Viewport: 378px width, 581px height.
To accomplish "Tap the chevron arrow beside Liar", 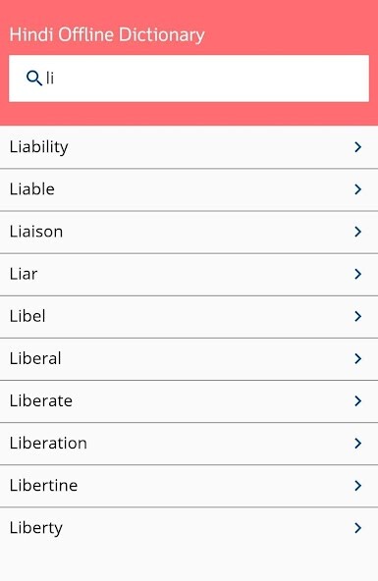I will pos(357,274).
